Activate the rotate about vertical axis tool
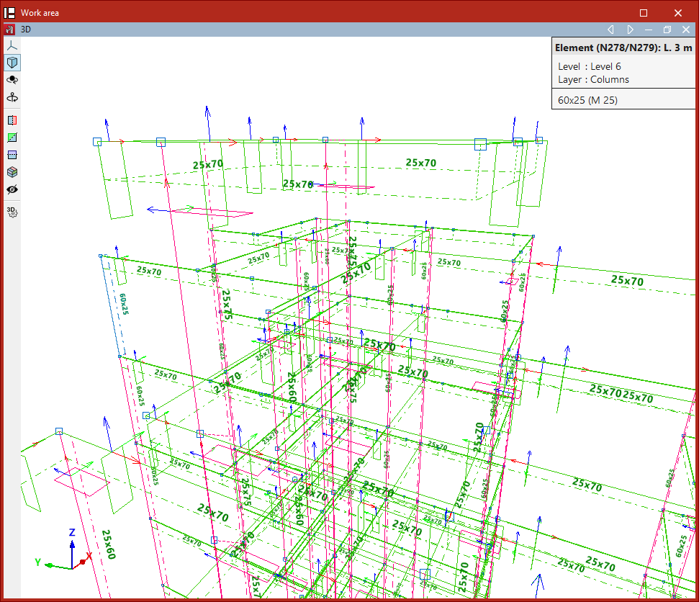 [12, 97]
